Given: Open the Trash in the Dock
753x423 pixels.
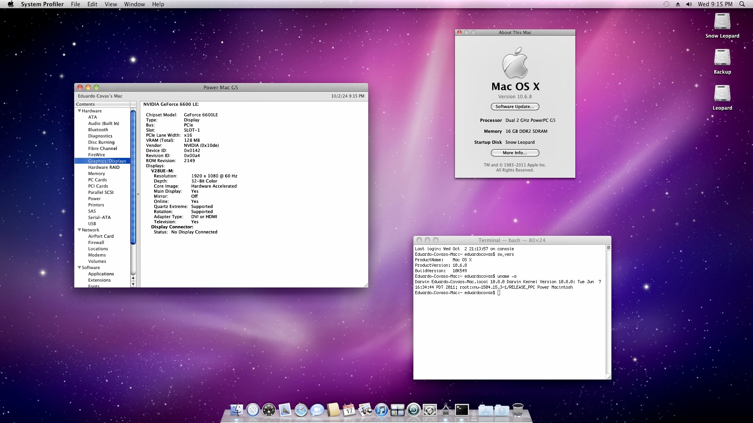Looking at the screenshot, I should click(x=518, y=410).
